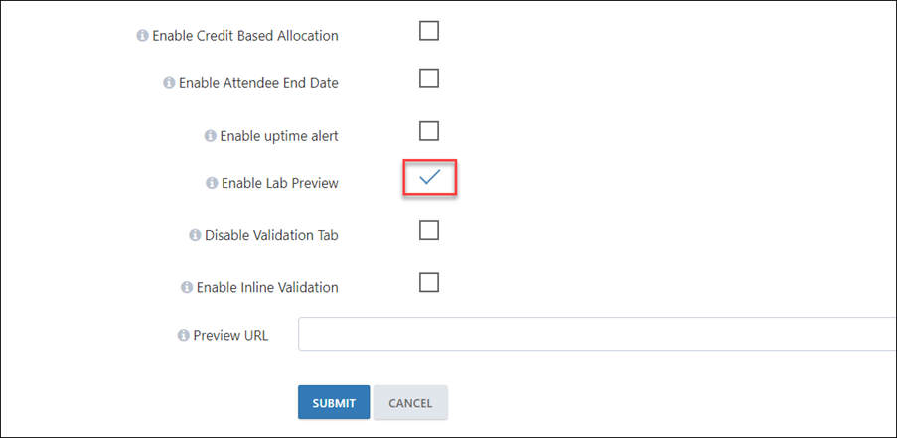Click info icon beside Enable Attendee End Date
Image resolution: width=897 pixels, height=438 pixels.
coord(169,83)
